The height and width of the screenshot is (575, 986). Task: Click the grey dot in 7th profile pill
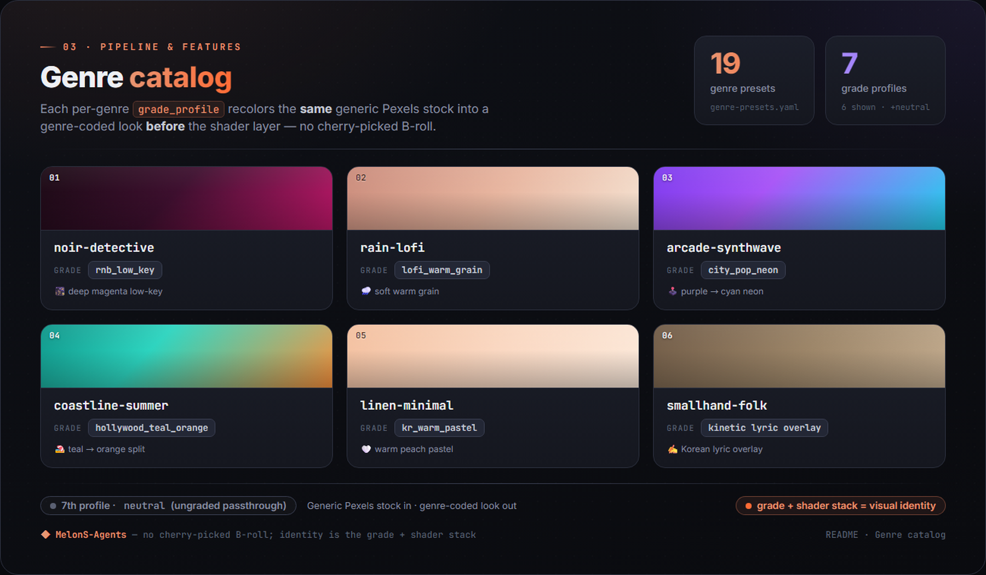point(53,506)
